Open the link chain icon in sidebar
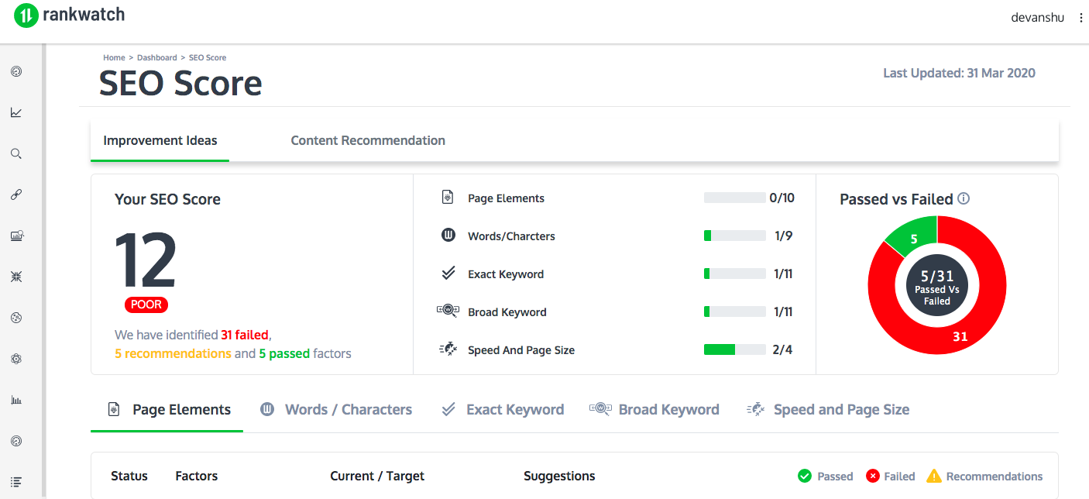Screen dimensions: 1089x499 [15, 194]
